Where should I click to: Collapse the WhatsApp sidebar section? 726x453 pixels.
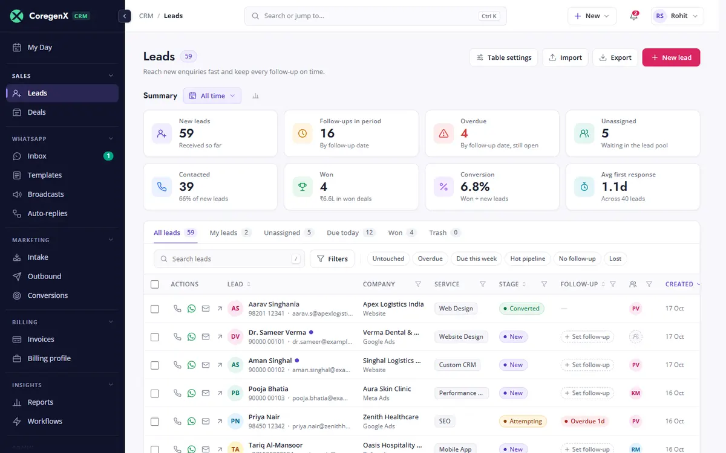111,138
